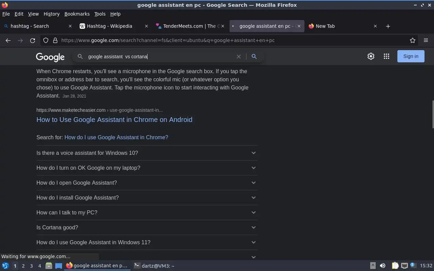Close the New Tab tab
434x271 pixels.
[x=375, y=26]
